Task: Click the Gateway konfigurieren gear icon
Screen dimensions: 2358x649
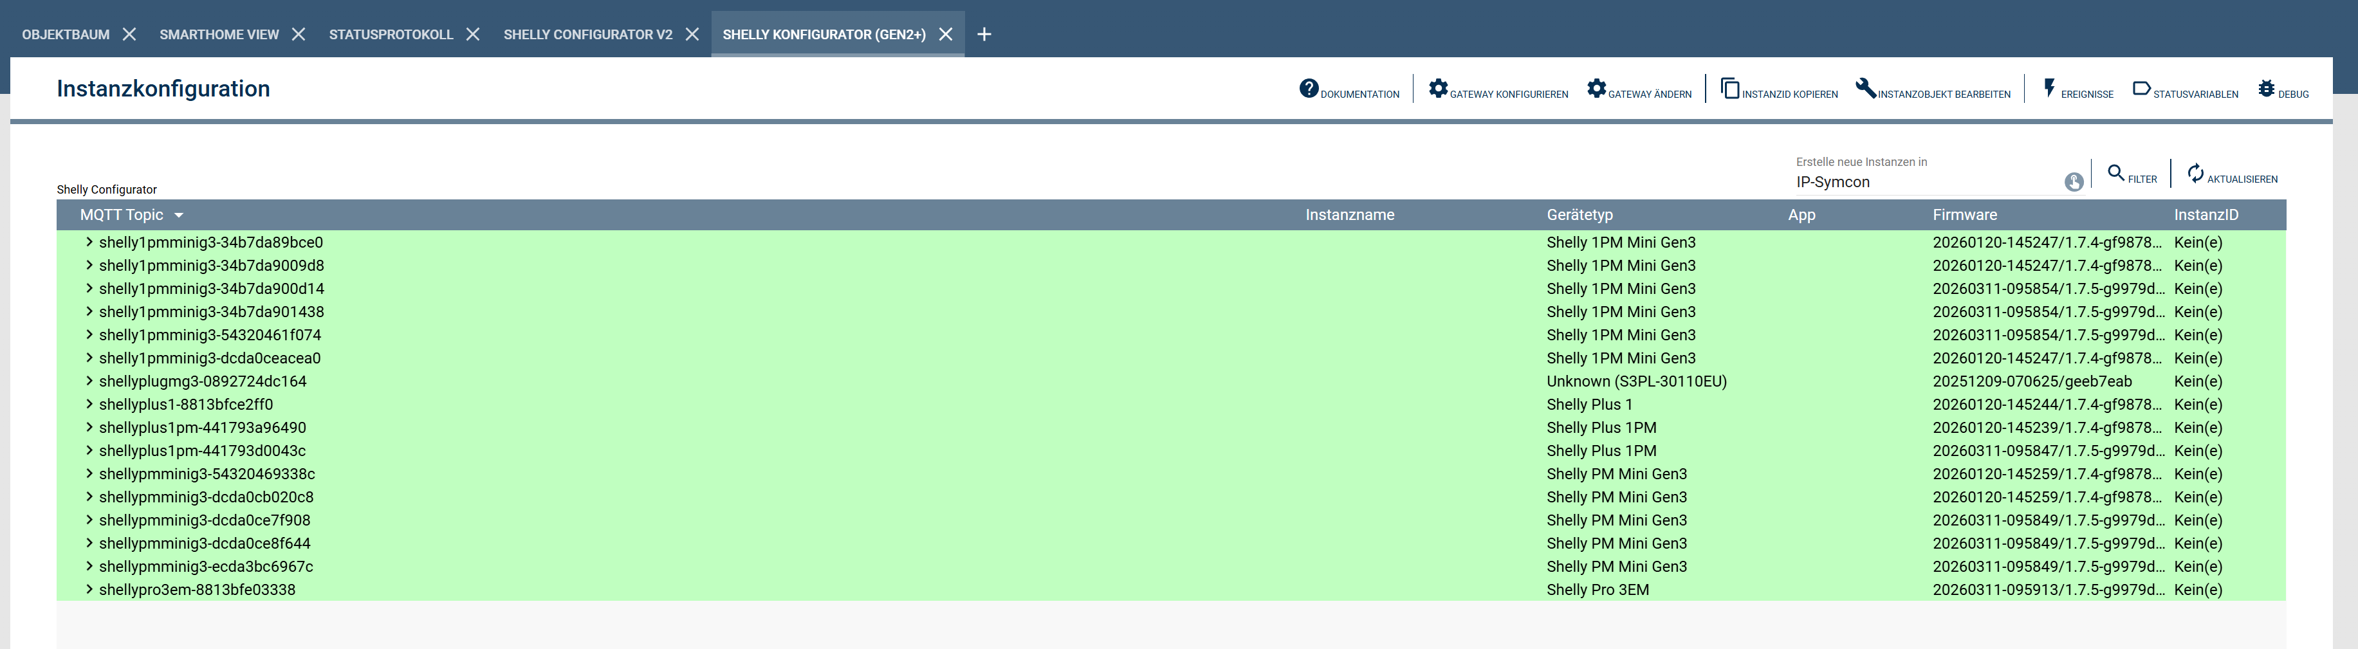Action: tap(1438, 89)
